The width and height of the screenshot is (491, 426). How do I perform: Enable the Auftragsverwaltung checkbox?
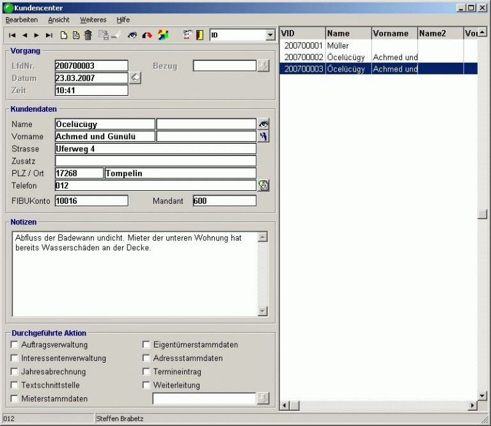tap(15, 345)
